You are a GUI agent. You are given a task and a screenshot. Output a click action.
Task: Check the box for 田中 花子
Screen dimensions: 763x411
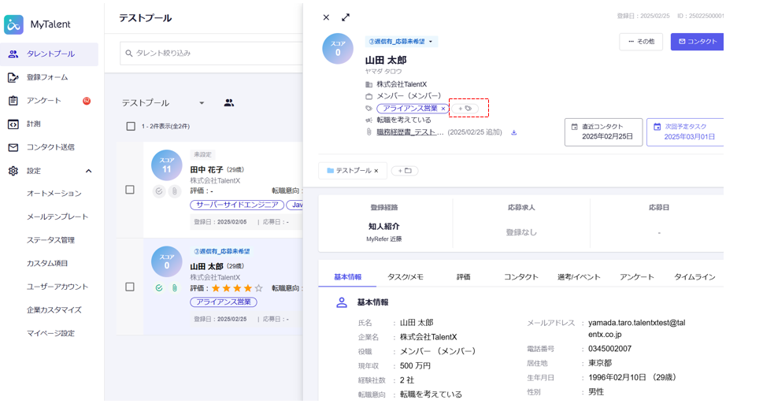click(x=131, y=190)
